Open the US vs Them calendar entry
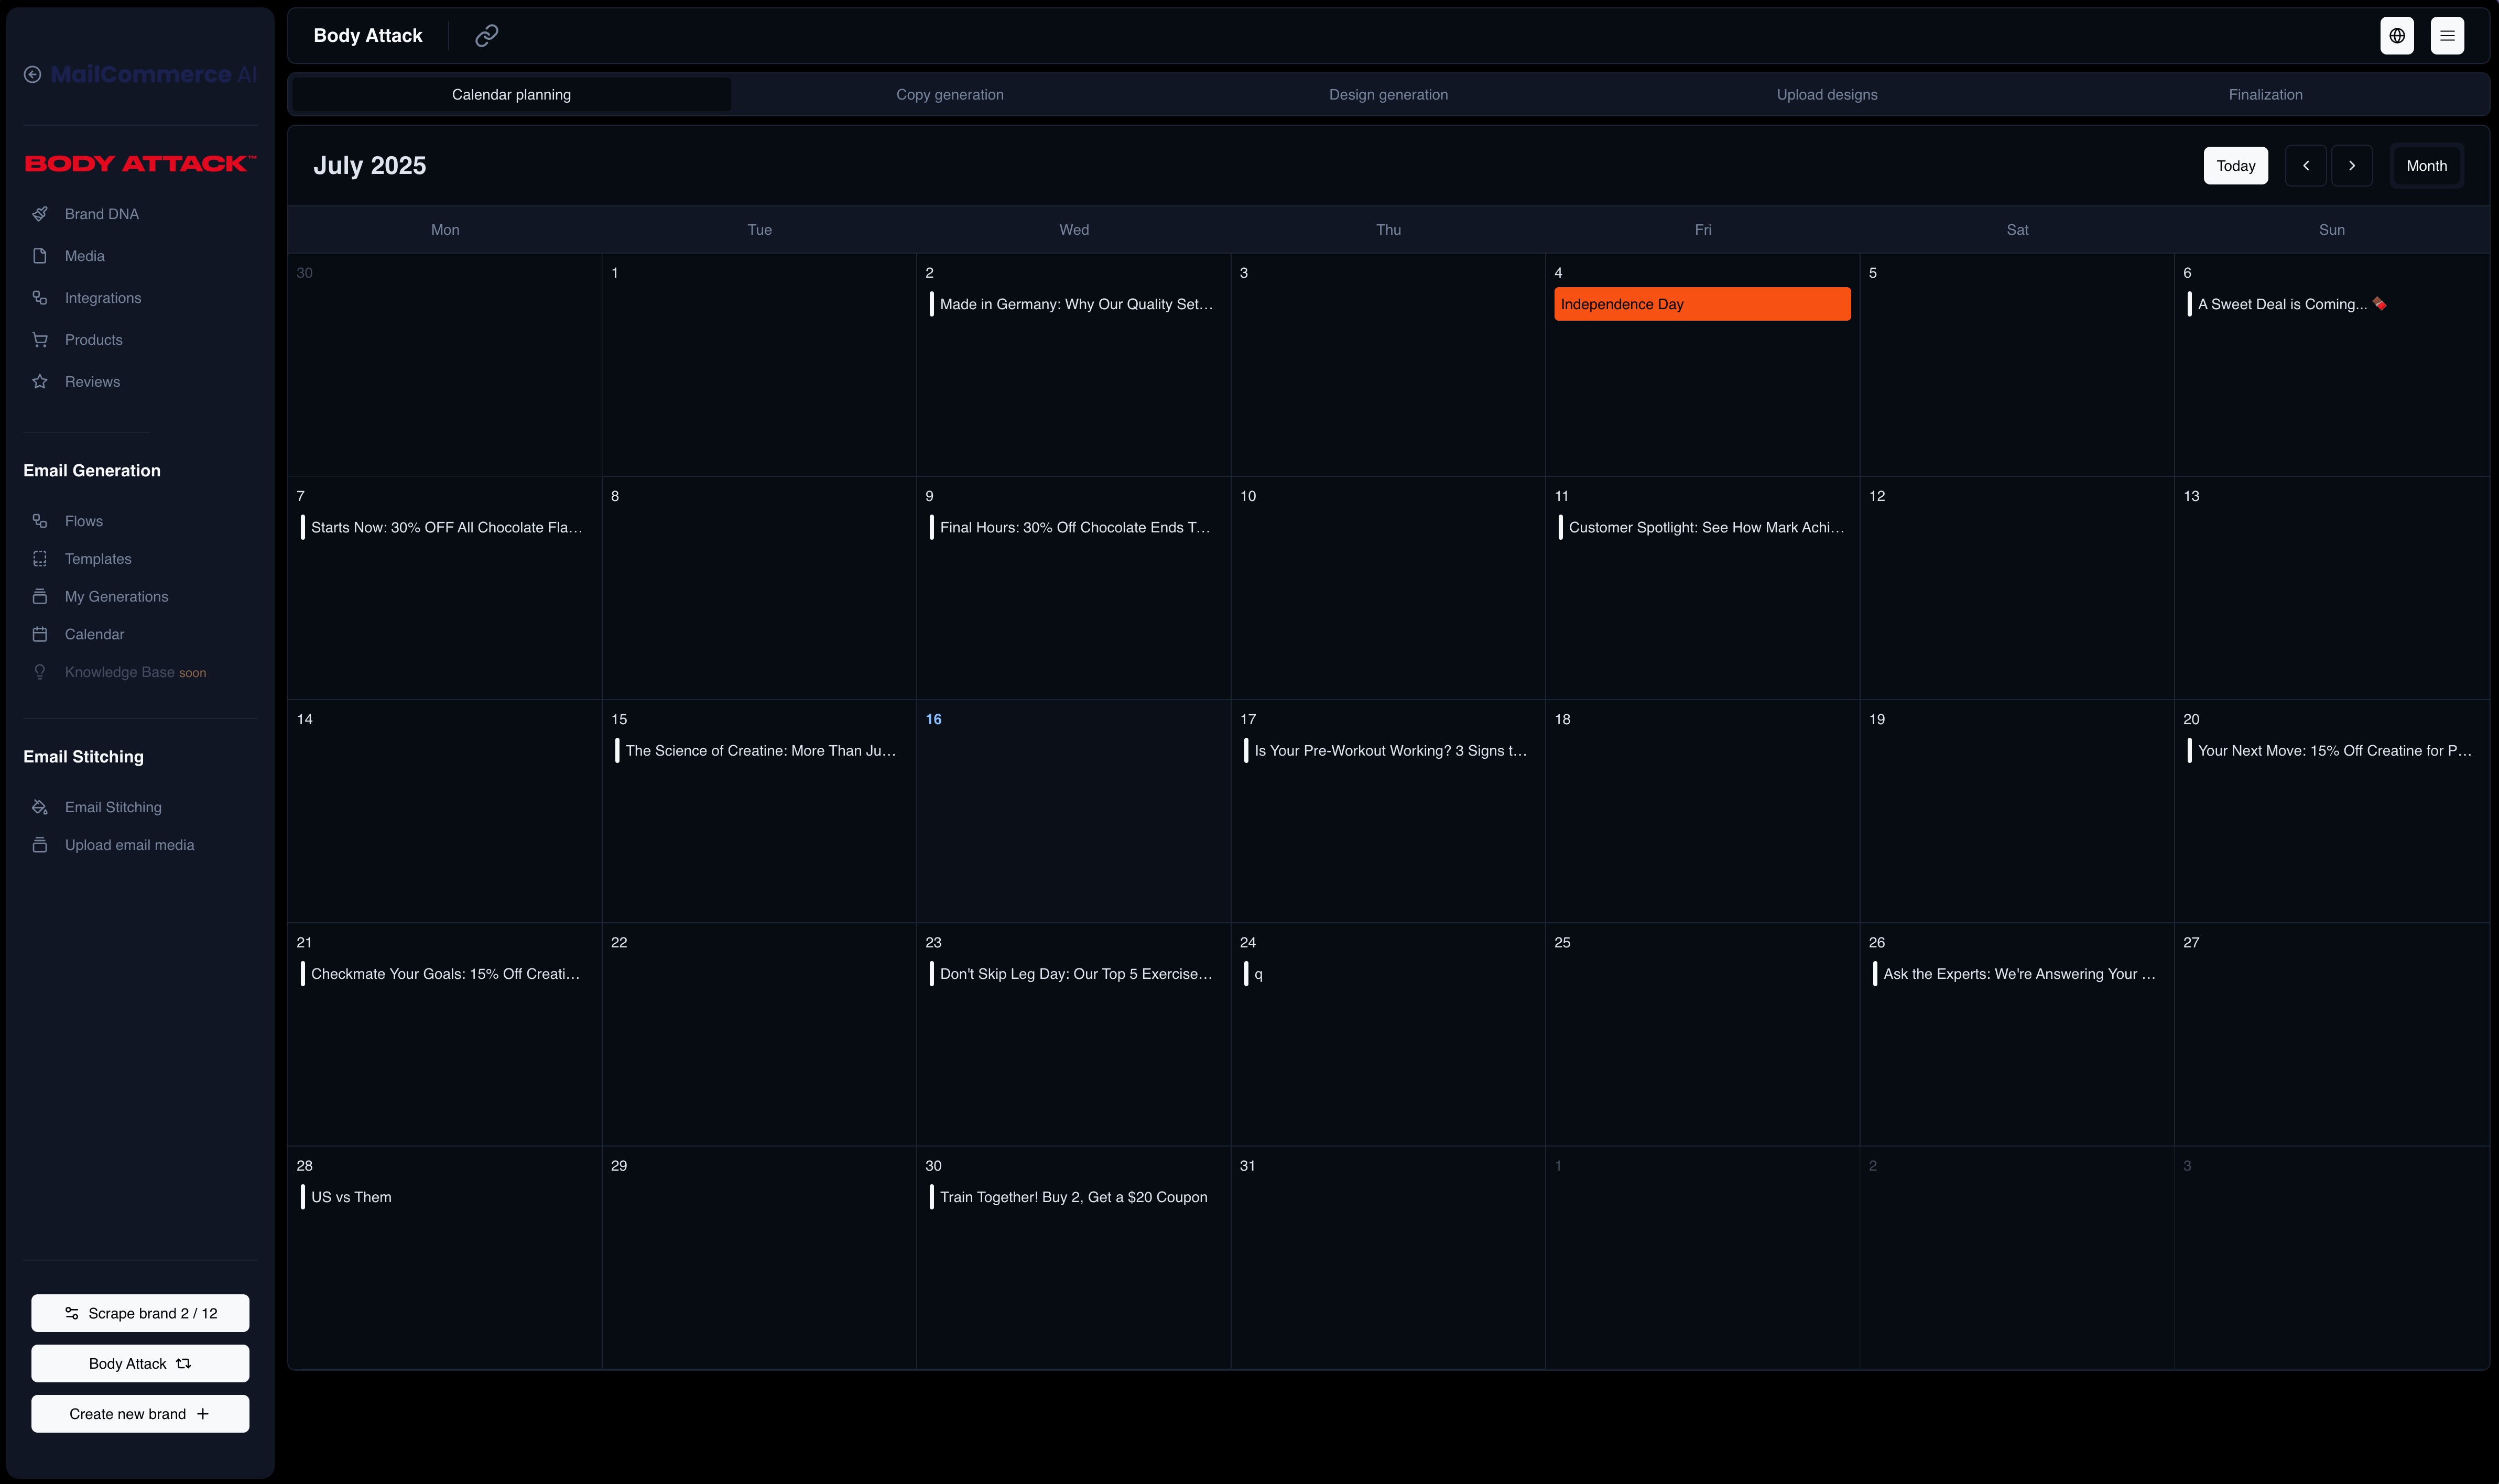2499x1484 pixels. pyautogui.click(x=350, y=1197)
